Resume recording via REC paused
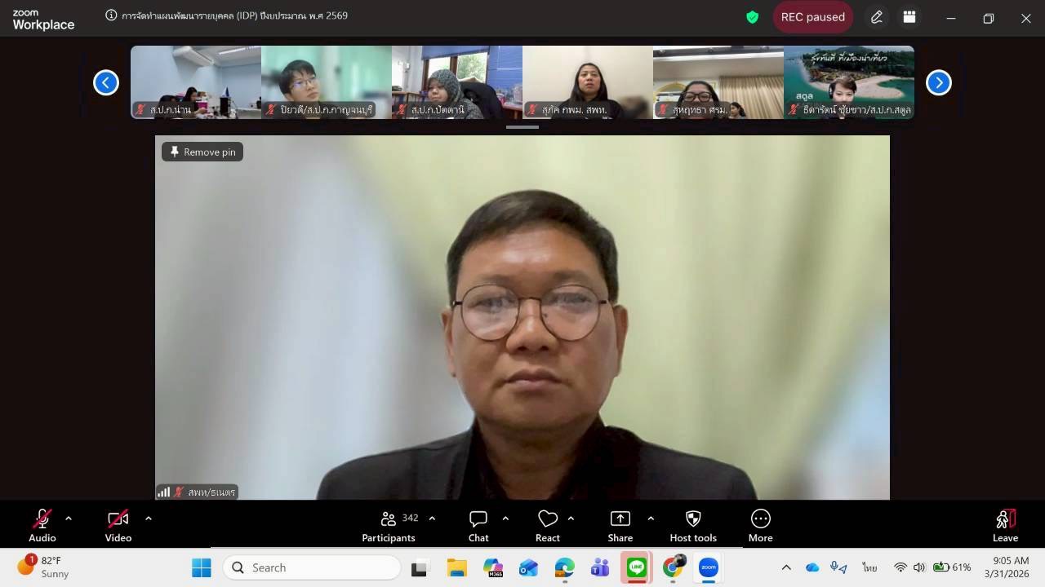The height and width of the screenshot is (587, 1045). point(812,17)
